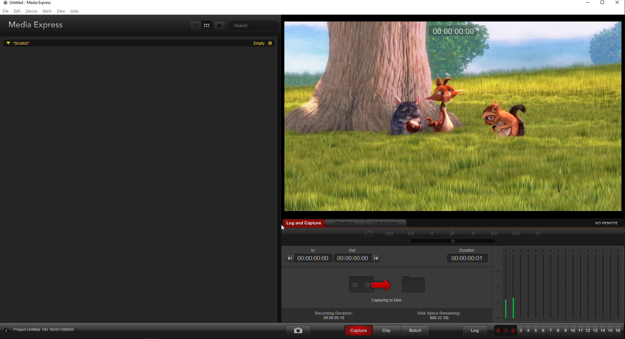Grab a still frame with camera button
This screenshot has height=339, width=625.
[x=298, y=331]
